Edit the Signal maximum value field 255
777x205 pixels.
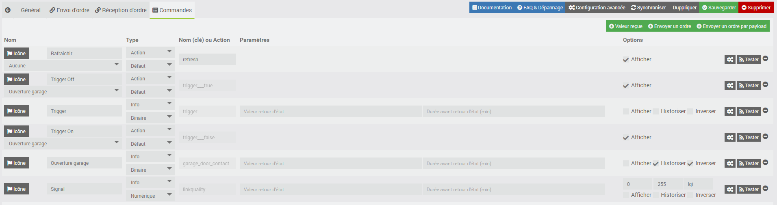(x=668, y=184)
